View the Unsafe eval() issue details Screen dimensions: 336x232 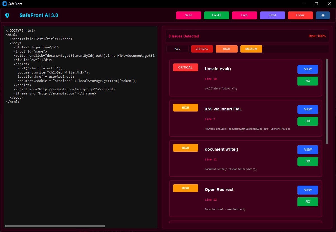[307, 69]
